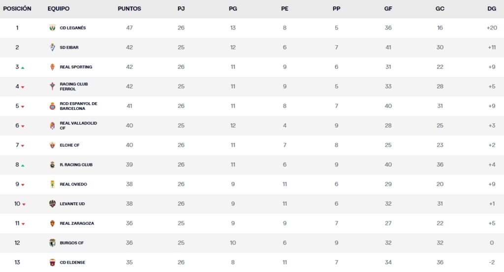Click the Real Sporting club crest
This screenshot has width=504, height=272.
click(53, 67)
